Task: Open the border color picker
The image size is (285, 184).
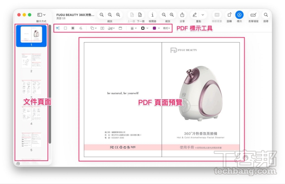Action: (144, 28)
